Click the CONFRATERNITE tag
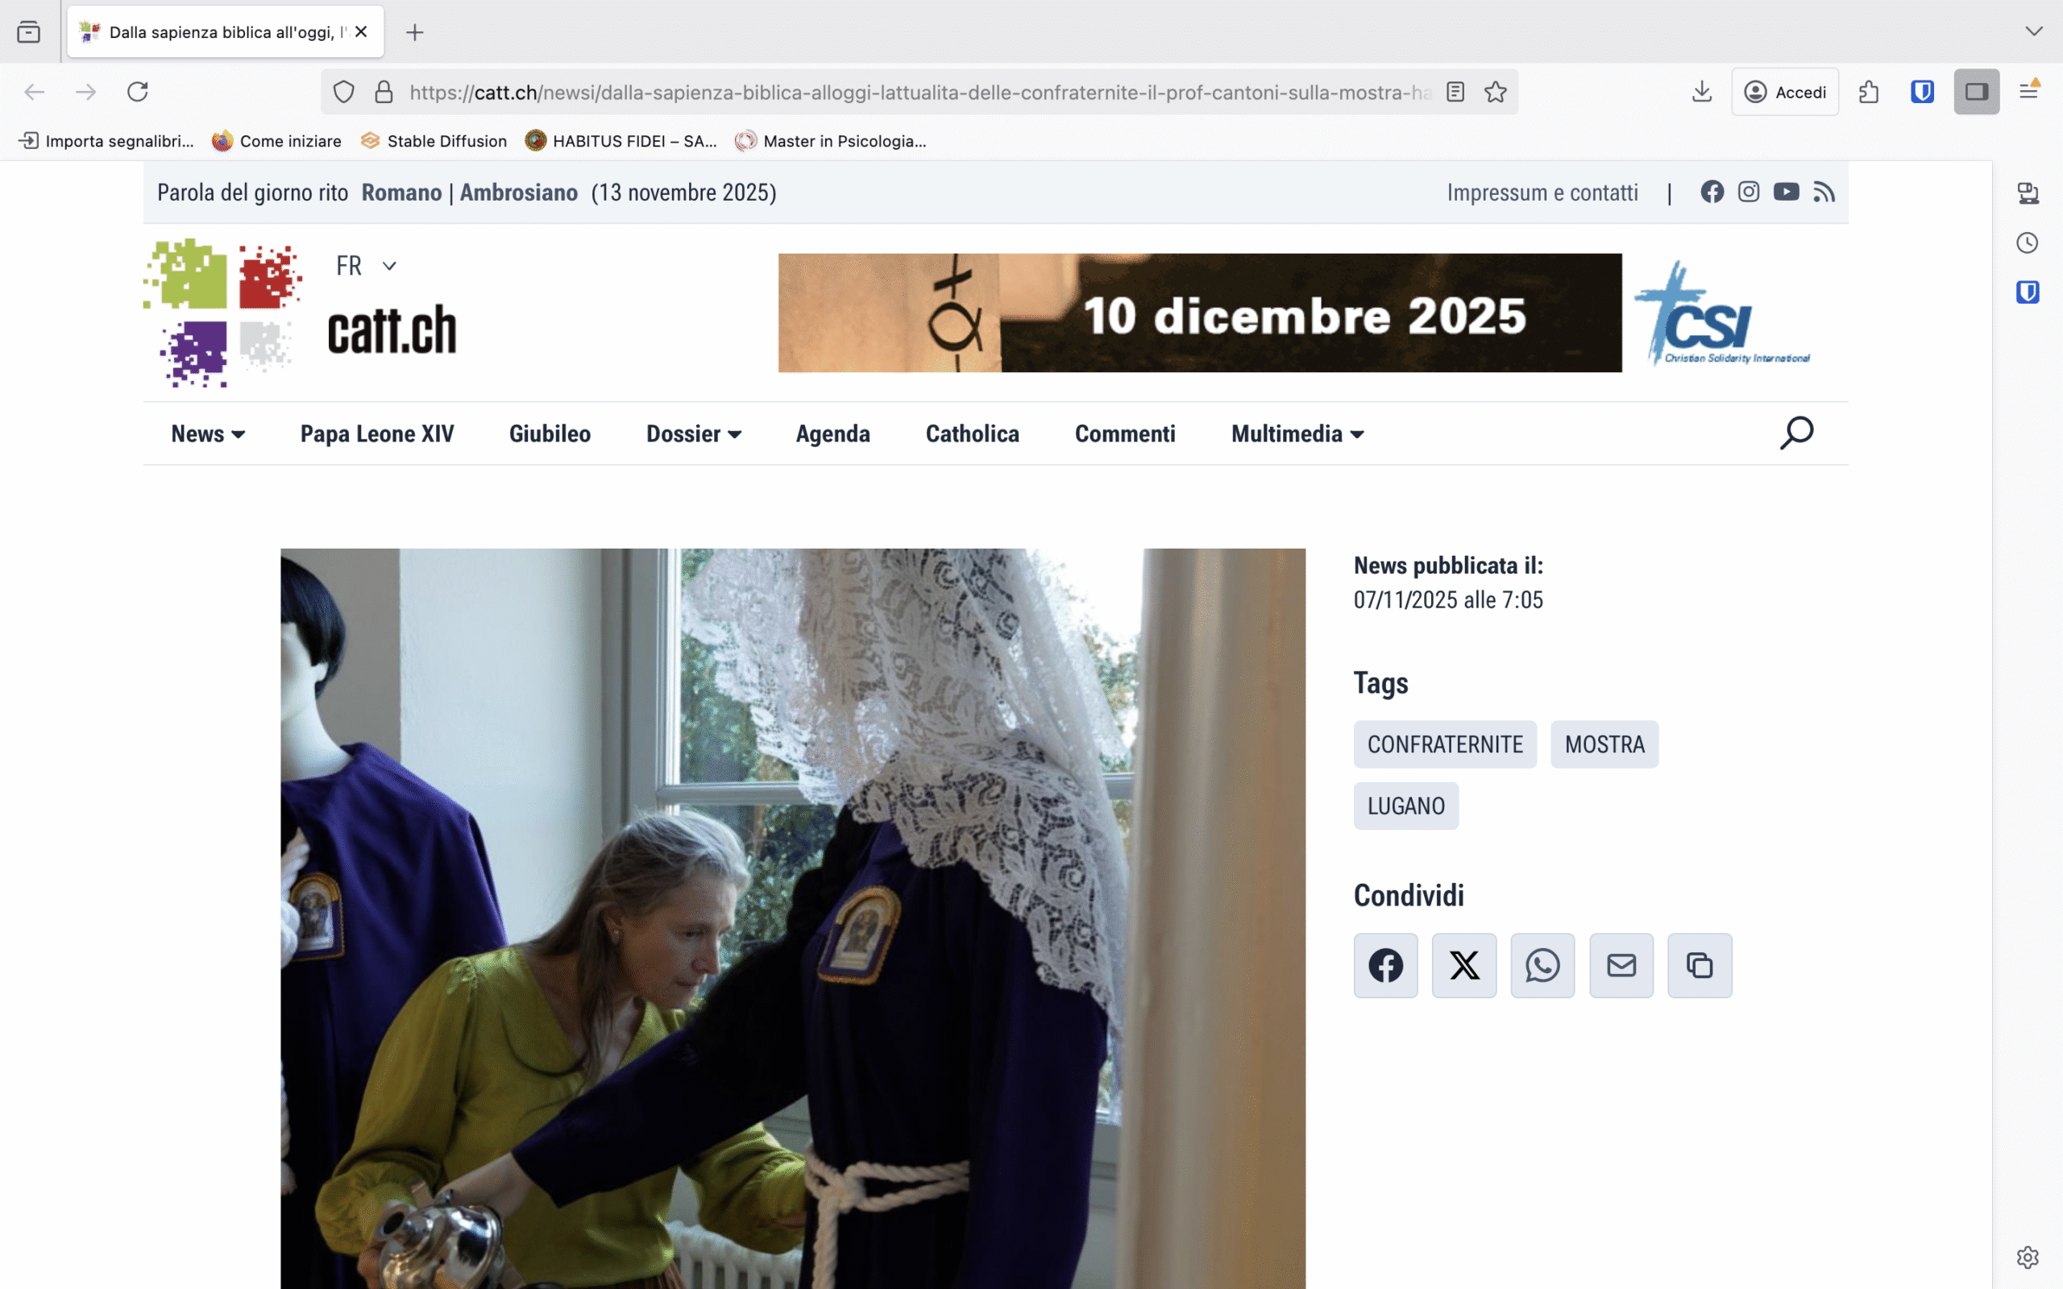Viewport: 2063px width, 1289px height. pos(1444,744)
